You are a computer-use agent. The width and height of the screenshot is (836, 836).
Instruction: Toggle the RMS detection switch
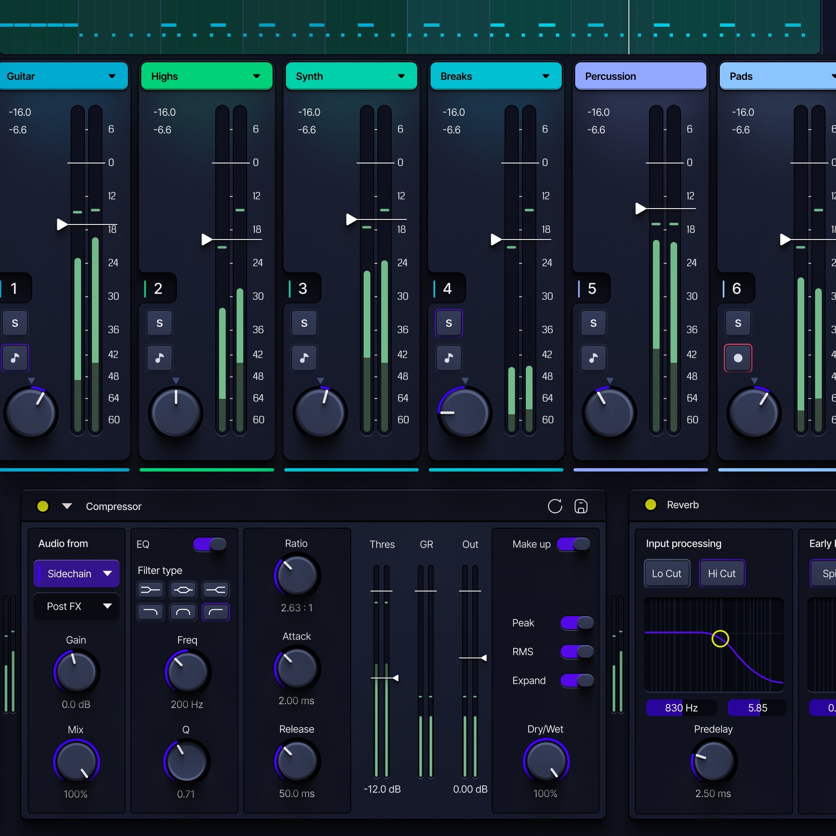(x=576, y=651)
